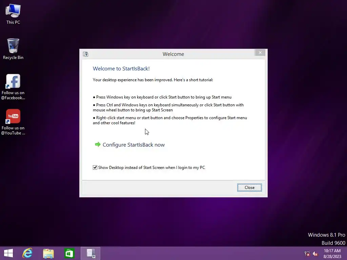Click the green arrow beside Configure StartIsBack
This screenshot has height=260, width=347.
[98, 145]
